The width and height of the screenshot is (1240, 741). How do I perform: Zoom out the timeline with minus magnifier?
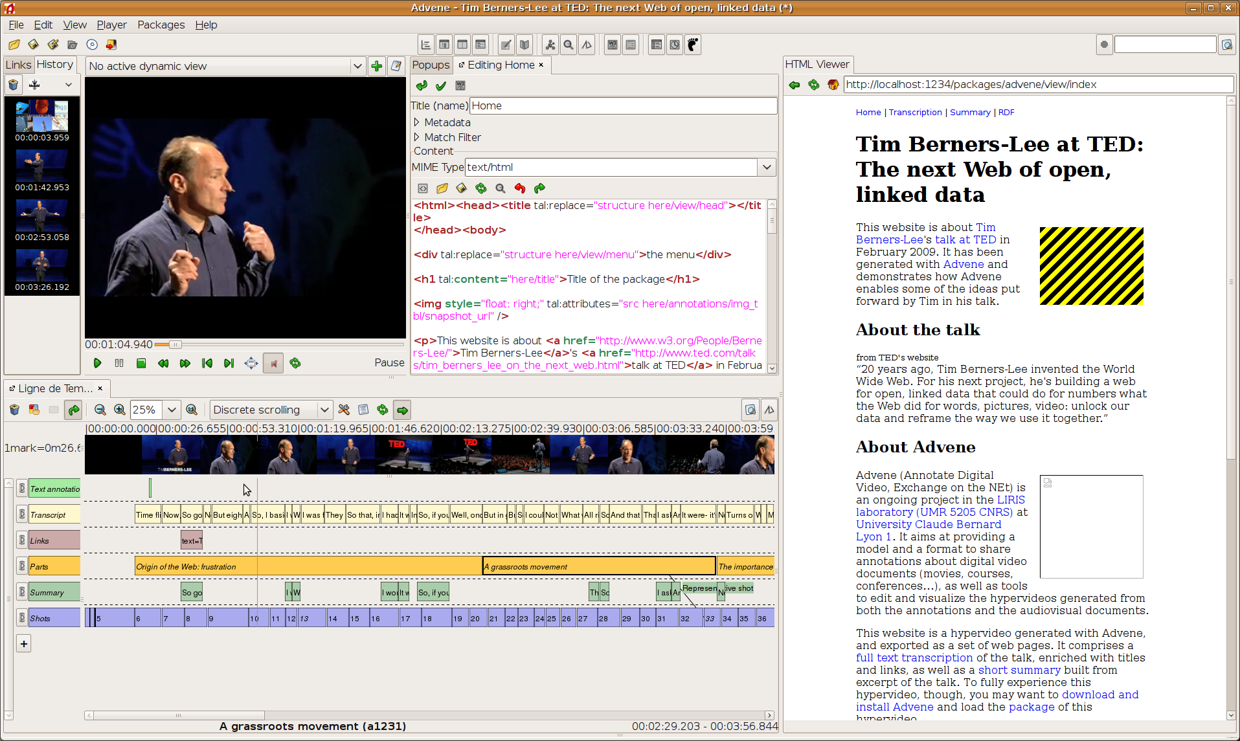pyautogui.click(x=100, y=410)
